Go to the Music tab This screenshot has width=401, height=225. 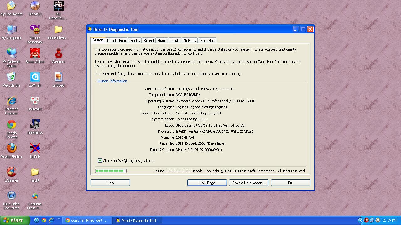(162, 41)
